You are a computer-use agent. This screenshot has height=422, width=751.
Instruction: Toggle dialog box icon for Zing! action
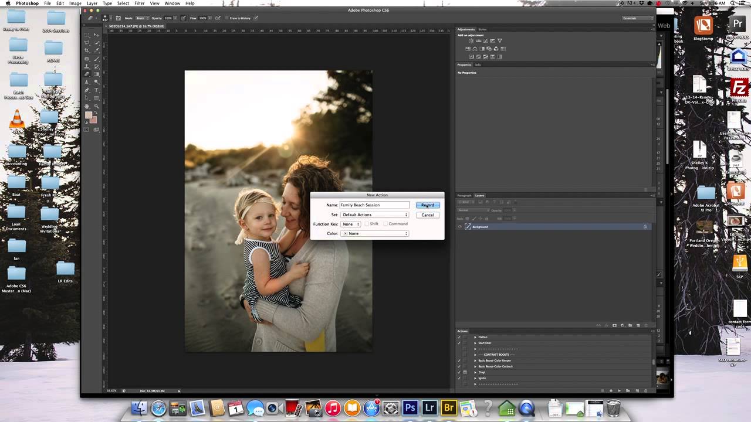(465, 372)
